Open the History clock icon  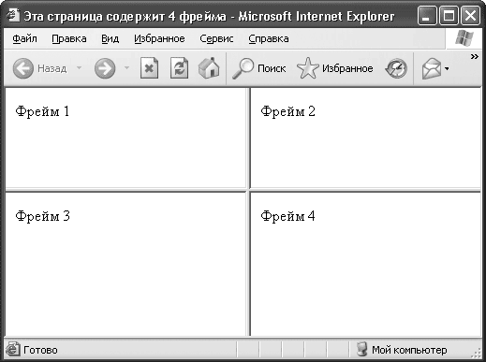click(396, 68)
